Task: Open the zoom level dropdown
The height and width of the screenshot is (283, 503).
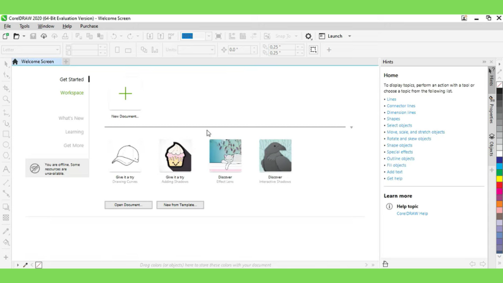Action: [x=209, y=36]
